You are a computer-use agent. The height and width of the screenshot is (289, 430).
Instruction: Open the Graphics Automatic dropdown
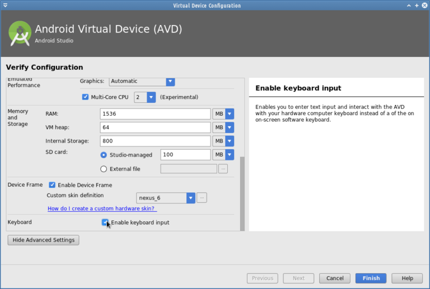tap(142, 81)
